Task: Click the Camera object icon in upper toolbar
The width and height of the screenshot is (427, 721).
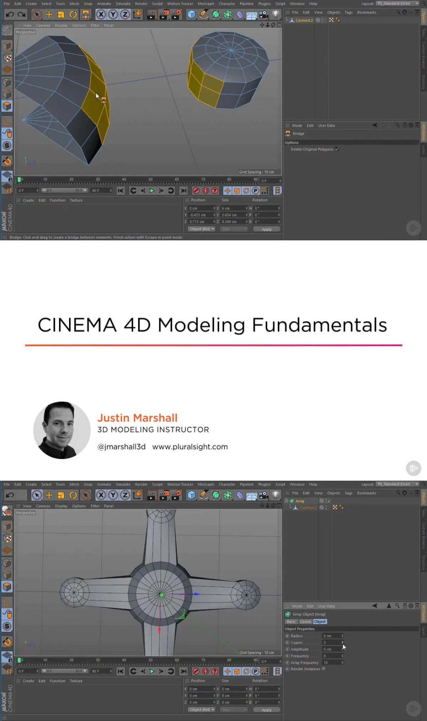Action: click(264, 14)
